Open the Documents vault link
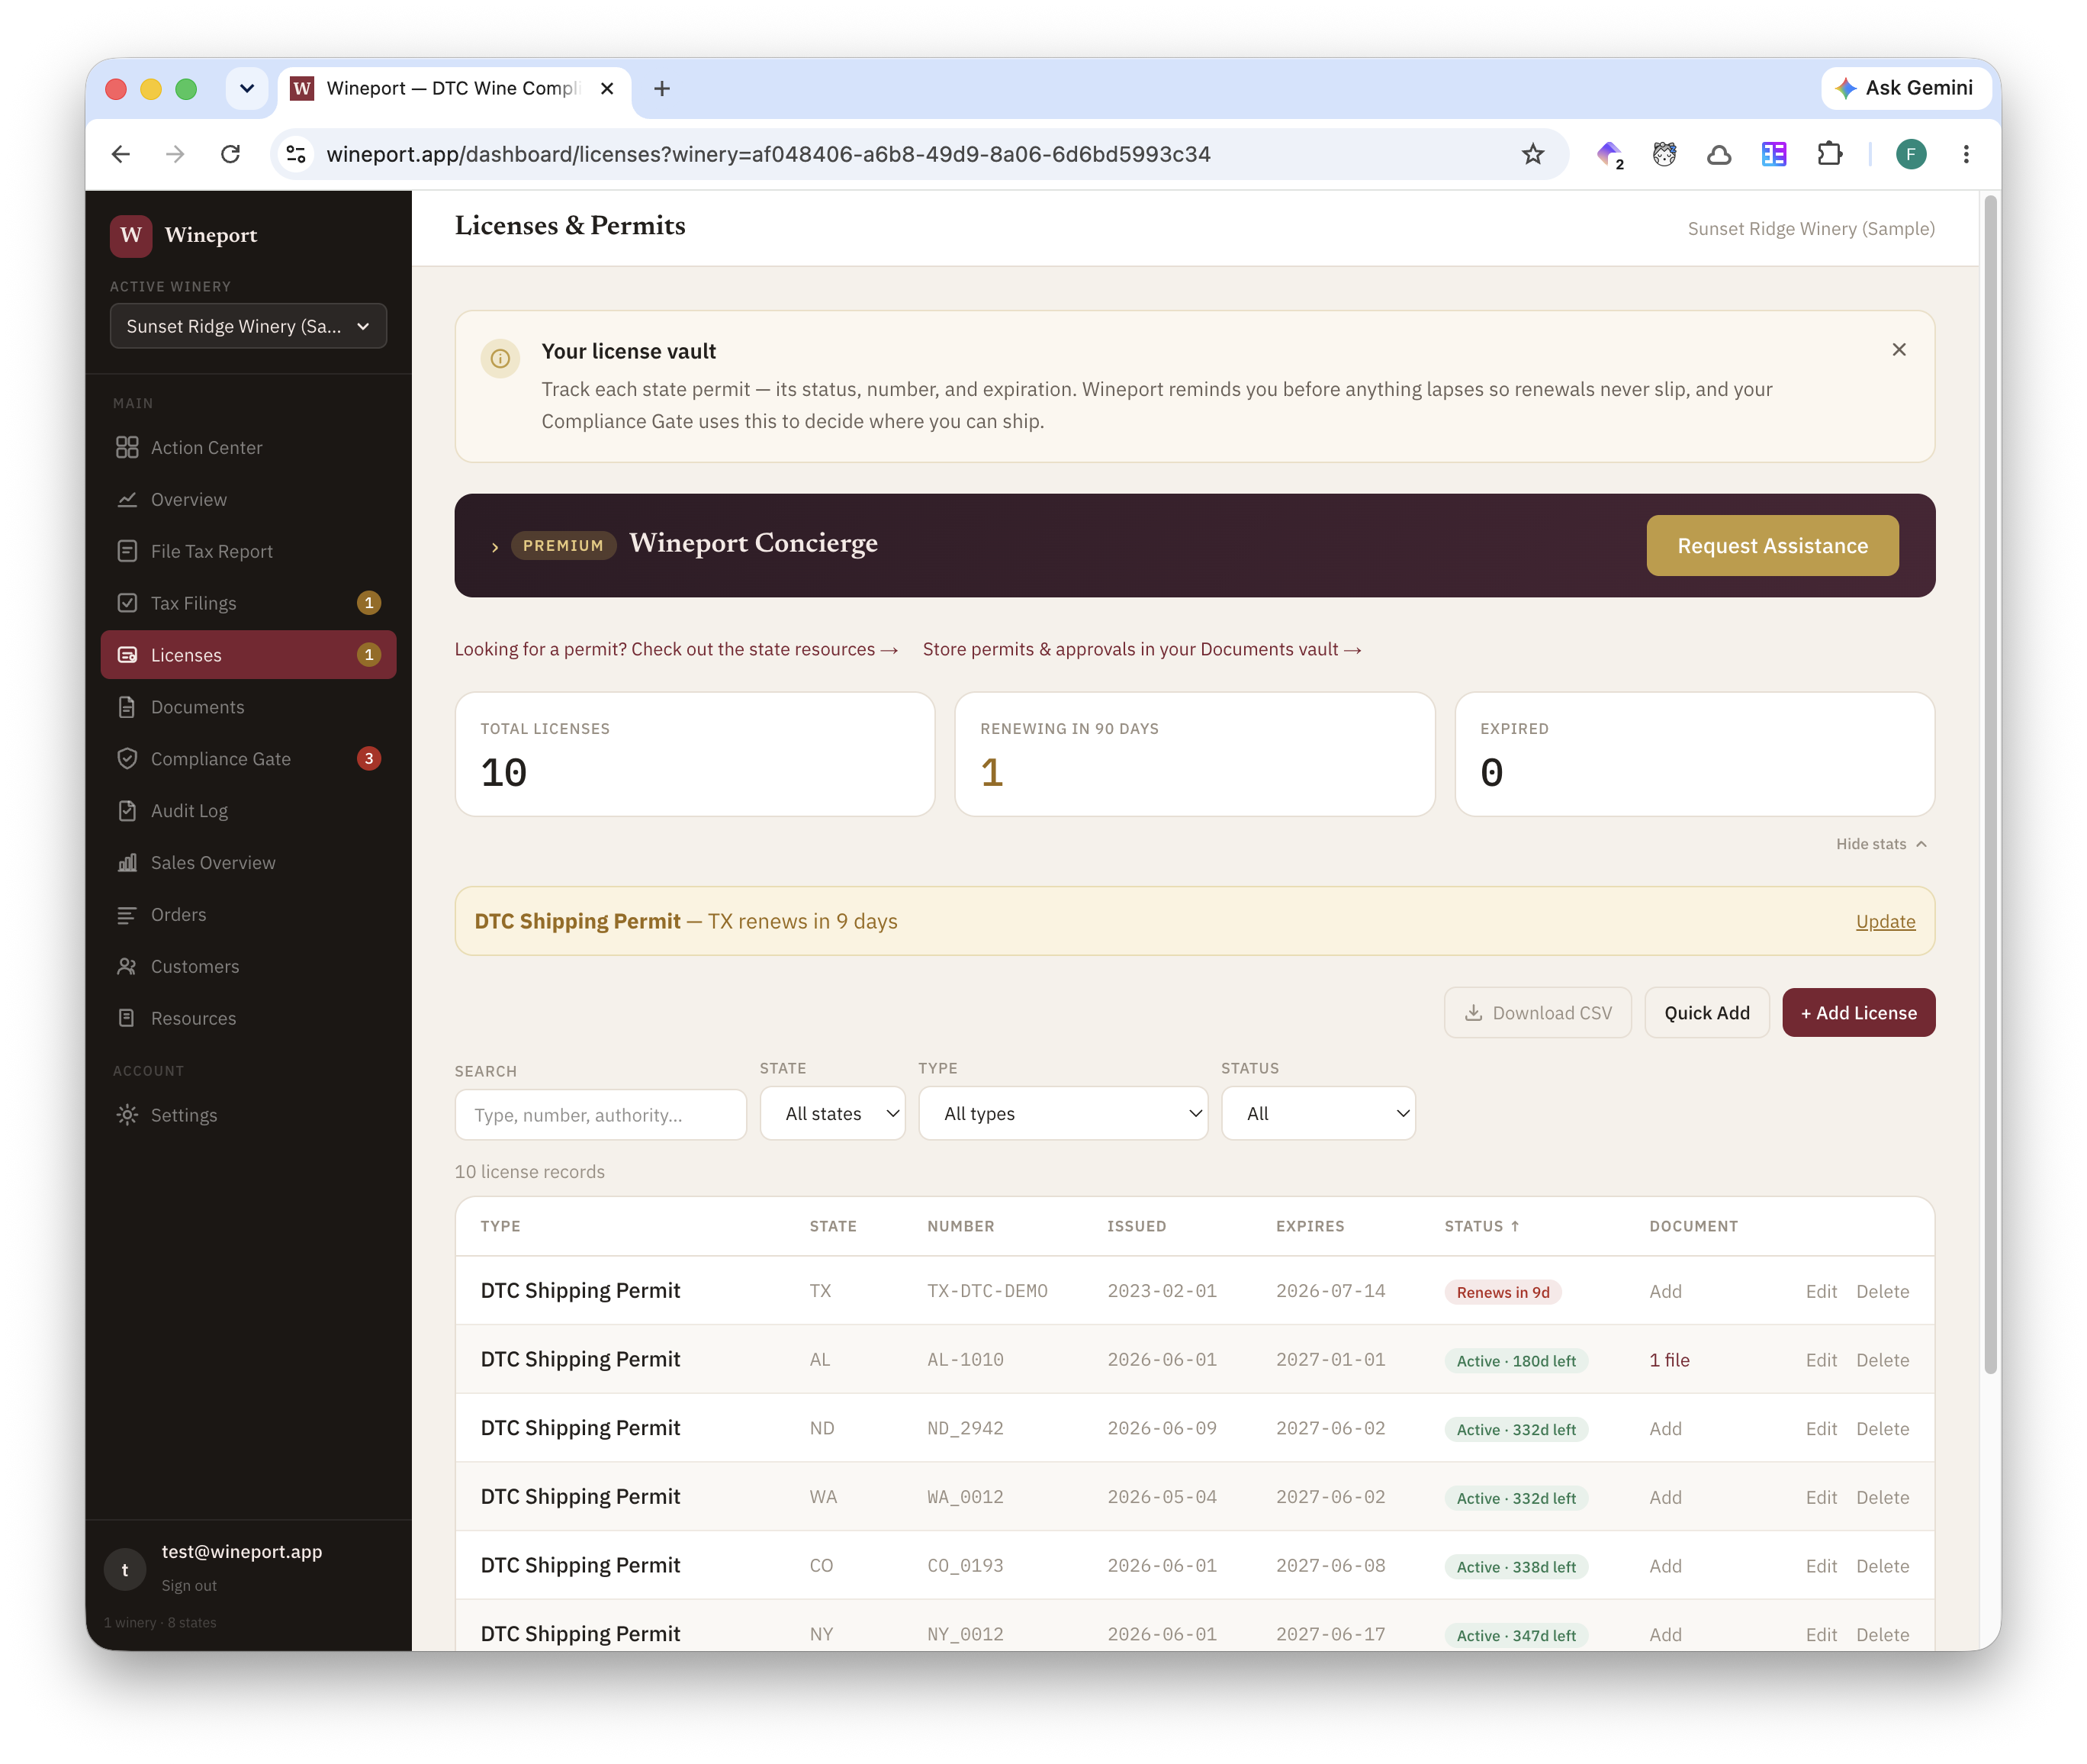Image resolution: width=2087 pixels, height=1764 pixels. [1143, 649]
